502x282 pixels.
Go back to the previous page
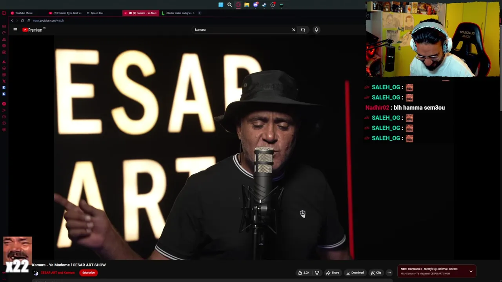12,20
